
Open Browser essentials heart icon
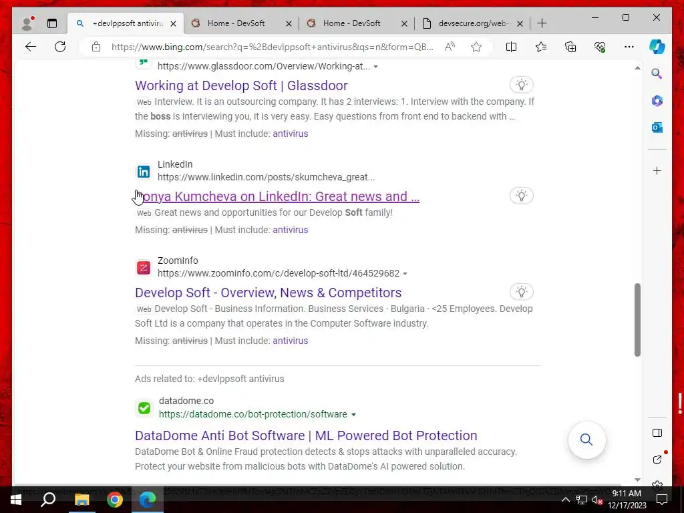(x=600, y=47)
